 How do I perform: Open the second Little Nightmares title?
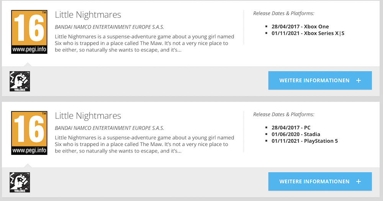click(88, 116)
